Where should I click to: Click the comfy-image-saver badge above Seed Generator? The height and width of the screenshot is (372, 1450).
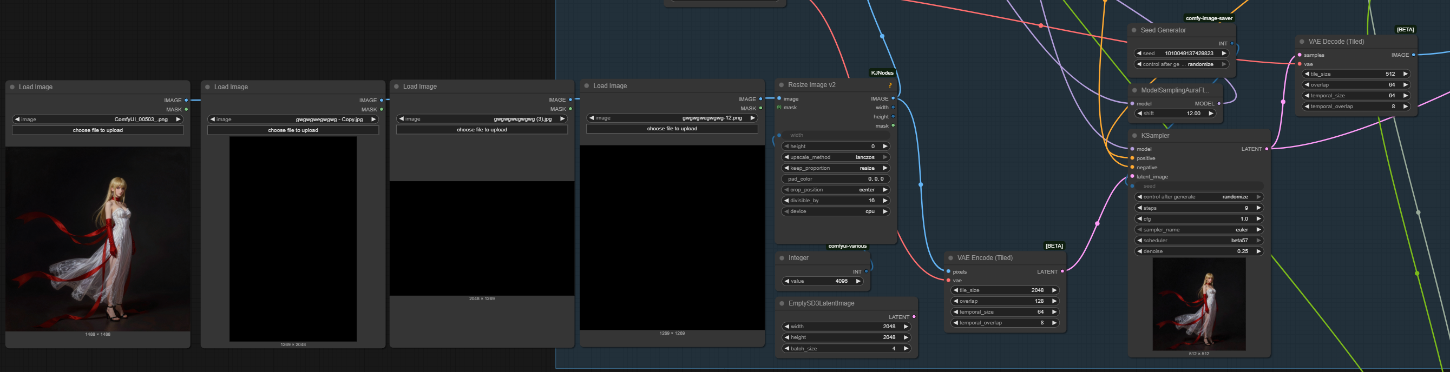1209,18
